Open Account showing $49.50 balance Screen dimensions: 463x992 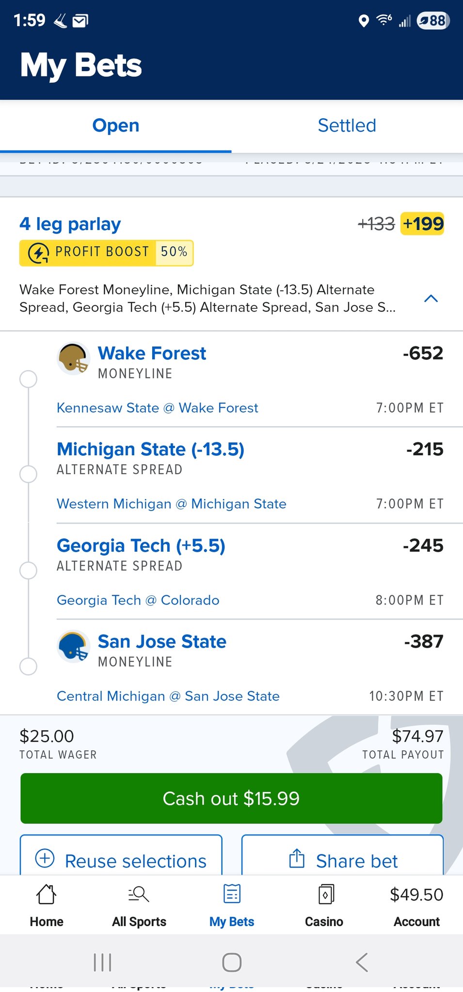[x=416, y=906]
